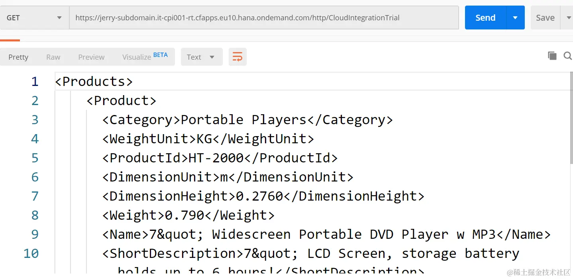Click the Save button
Viewport: 573px width, 279px height.
[545, 18]
